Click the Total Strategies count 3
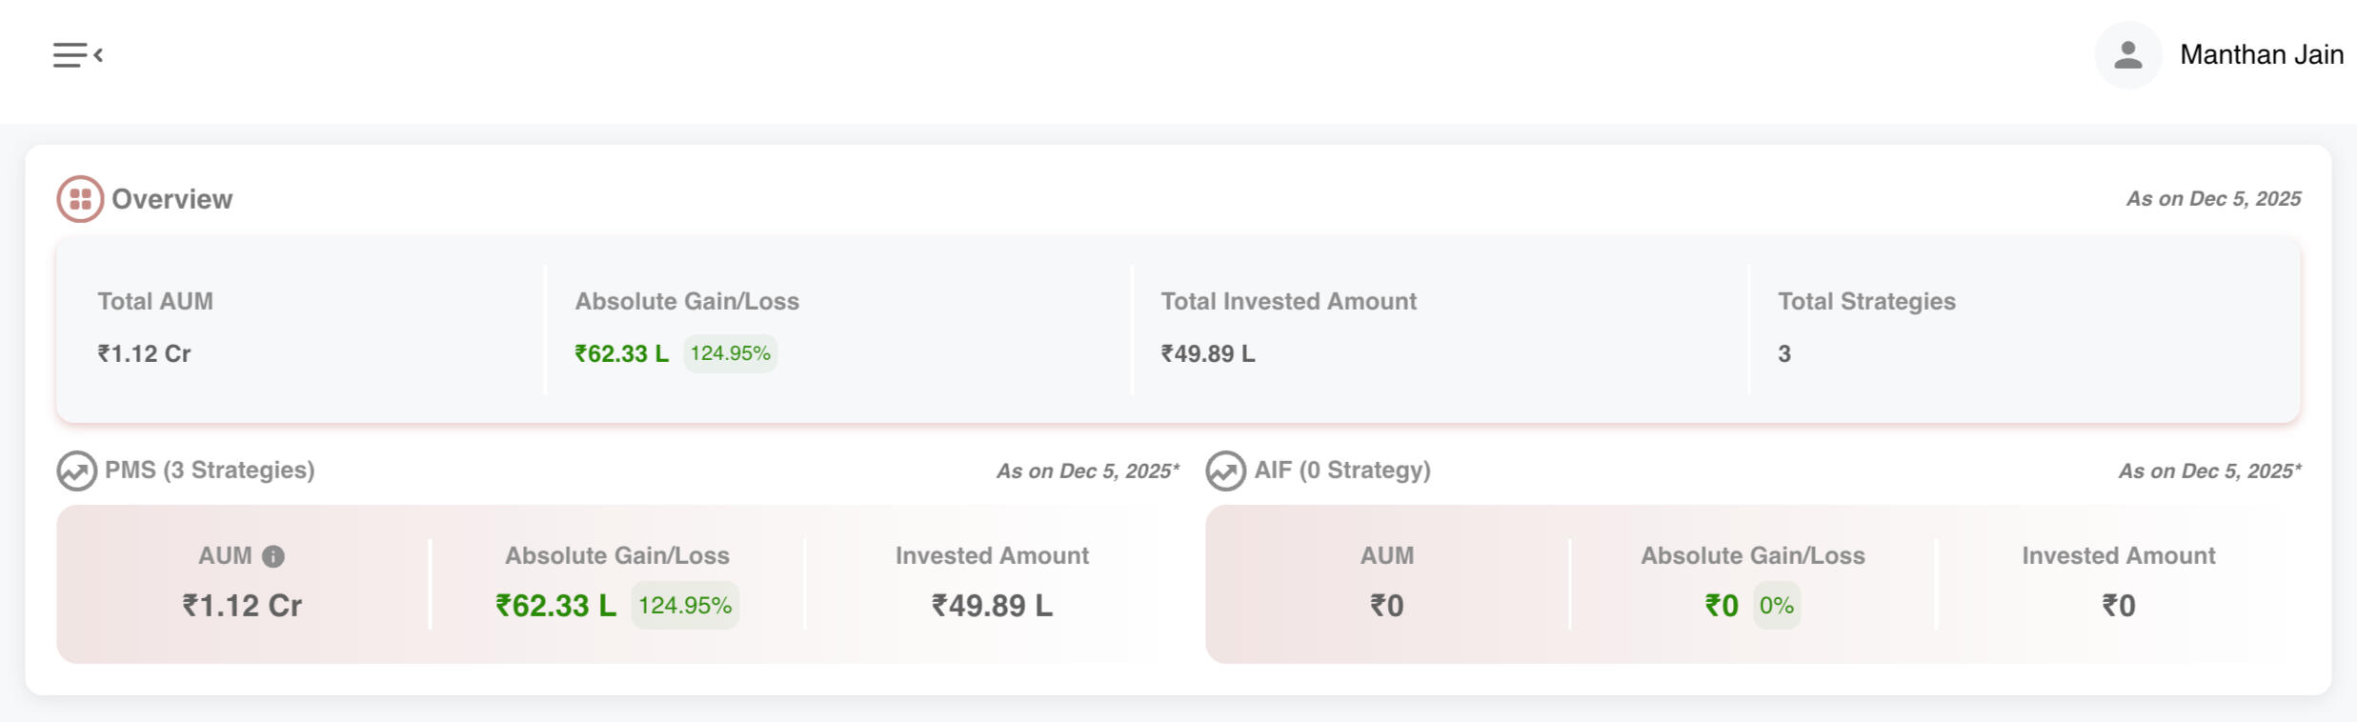Screen dimensions: 2357x722 (x=1783, y=354)
